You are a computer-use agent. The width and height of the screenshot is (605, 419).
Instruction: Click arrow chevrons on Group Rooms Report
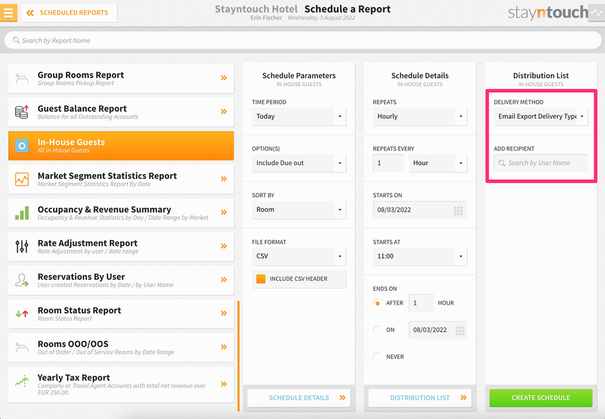point(224,78)
